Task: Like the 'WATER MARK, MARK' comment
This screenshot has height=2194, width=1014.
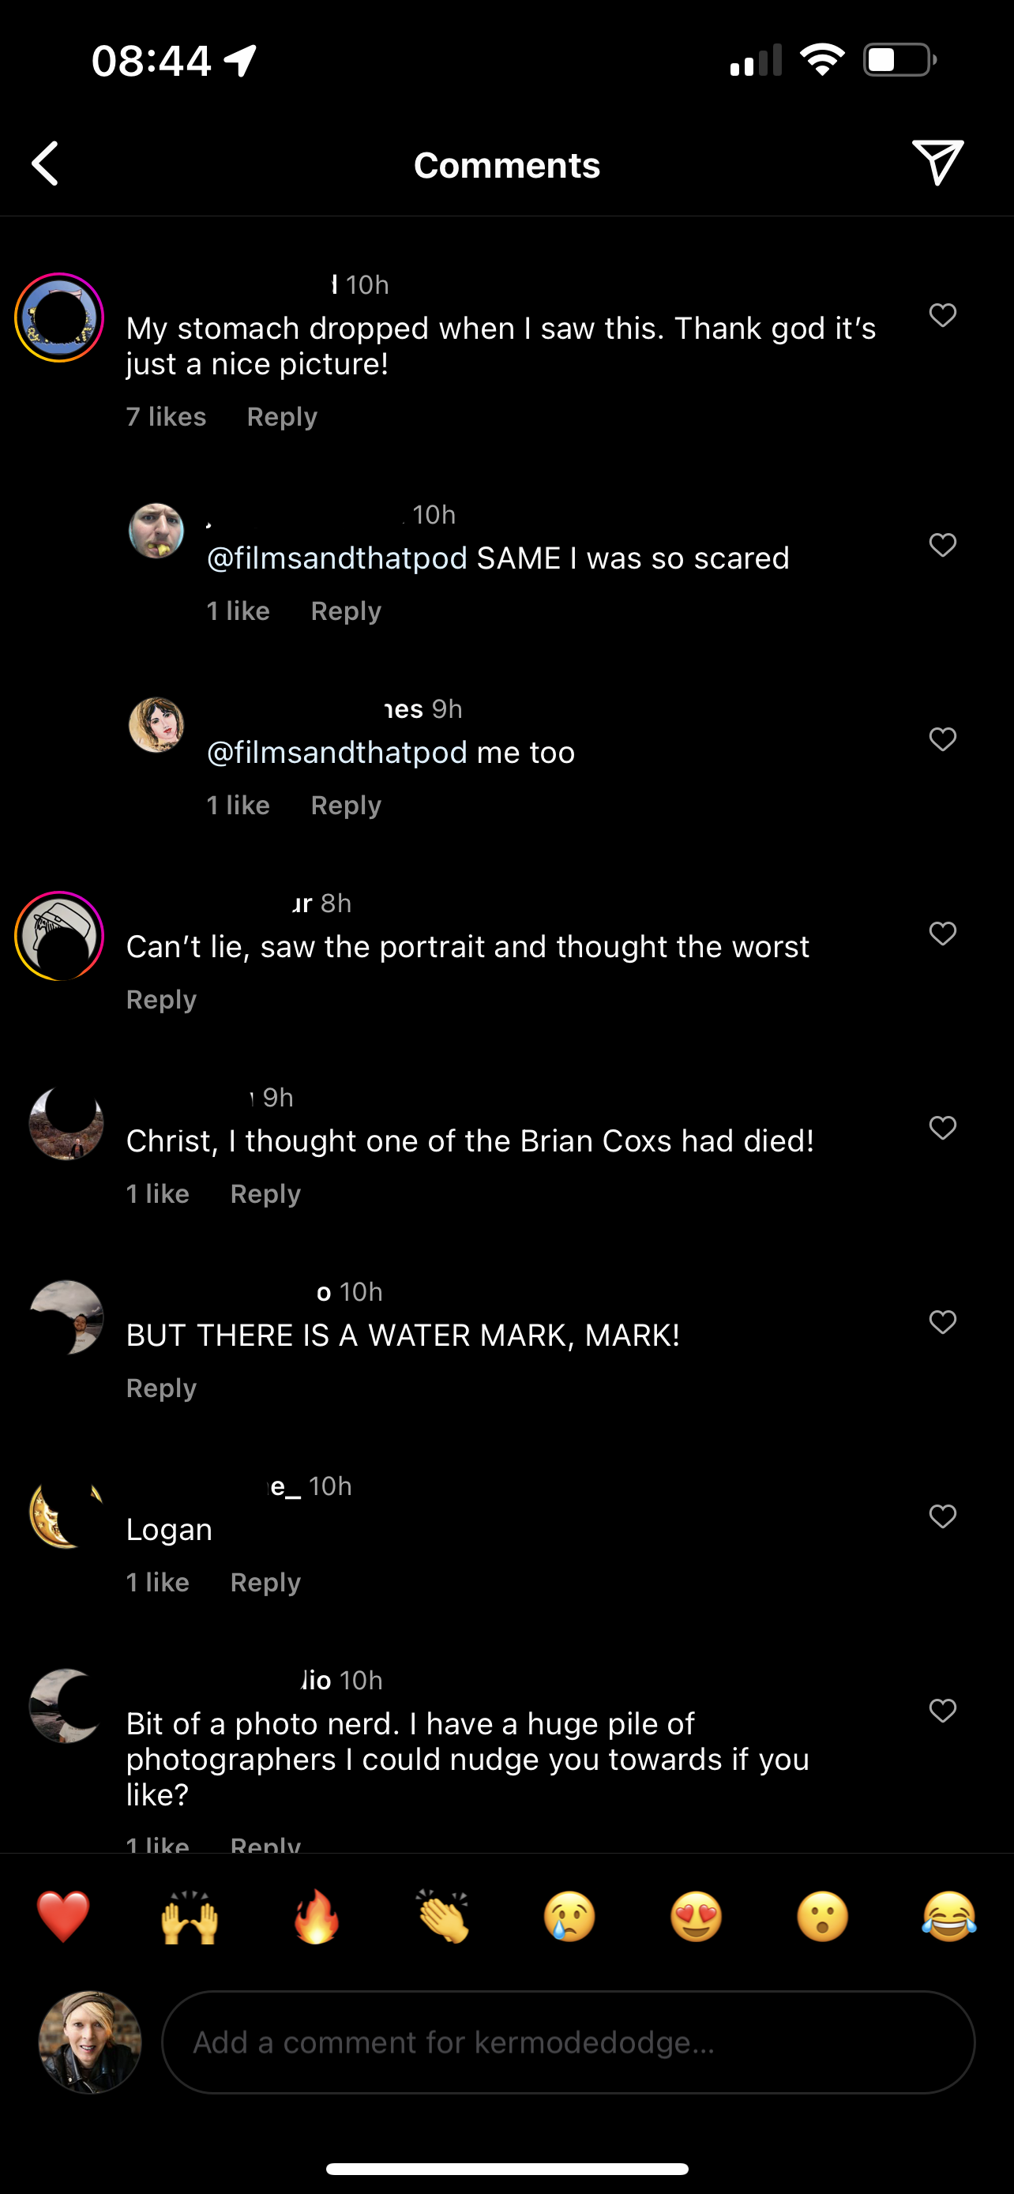Action: coord(942,1322)
